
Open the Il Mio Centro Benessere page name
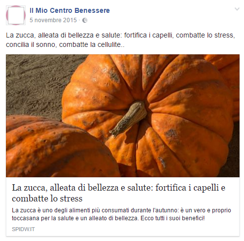pyautogui.click(x=70, y=10)
